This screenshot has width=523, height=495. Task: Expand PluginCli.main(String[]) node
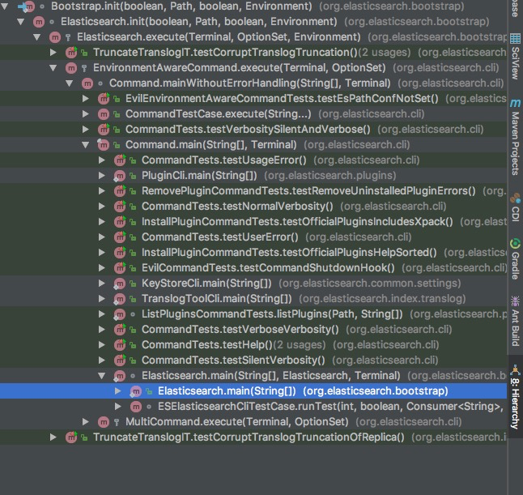(101, 175)
